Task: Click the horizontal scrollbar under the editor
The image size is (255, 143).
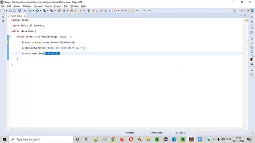Action: (127, 129)
